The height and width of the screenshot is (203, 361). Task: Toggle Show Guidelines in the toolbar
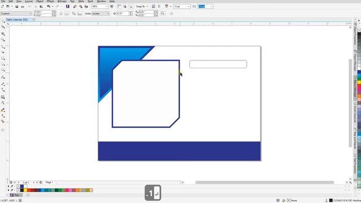[x=130, y=6]
